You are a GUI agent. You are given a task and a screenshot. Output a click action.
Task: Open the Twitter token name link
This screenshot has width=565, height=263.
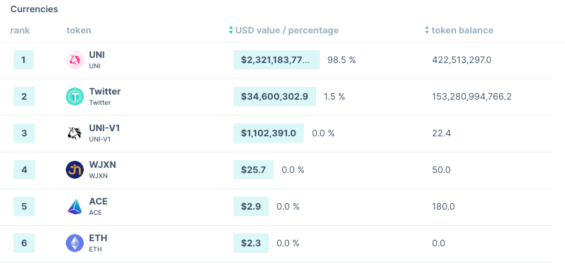[x=104, y=91]
